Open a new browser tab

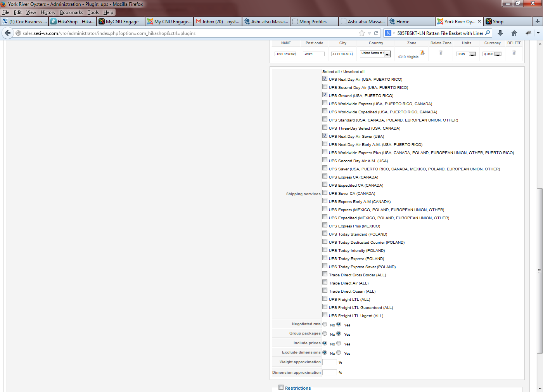tap(537, 21)
